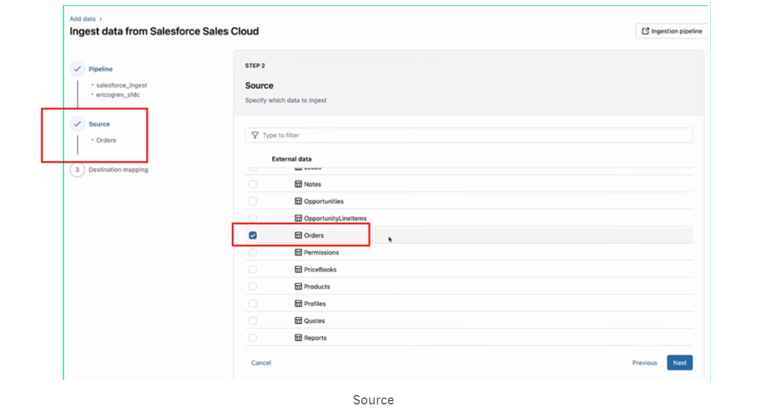The width and height of the screenshot is (765, 414).
Task: Enable ingestion of PriceBooks
Action: pos(252,269)
